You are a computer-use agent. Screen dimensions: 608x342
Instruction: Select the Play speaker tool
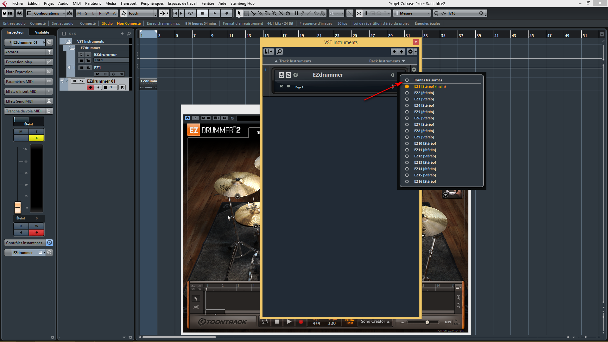click(316, 13)
